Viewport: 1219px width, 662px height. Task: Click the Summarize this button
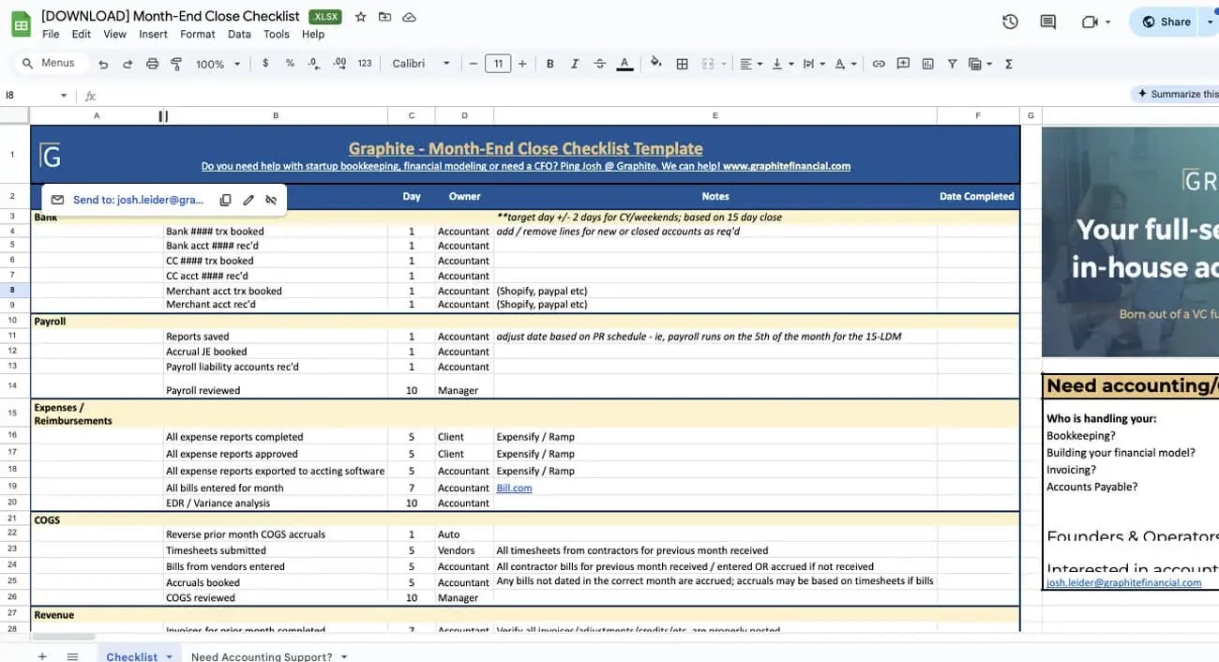(x=1177, y=94)
